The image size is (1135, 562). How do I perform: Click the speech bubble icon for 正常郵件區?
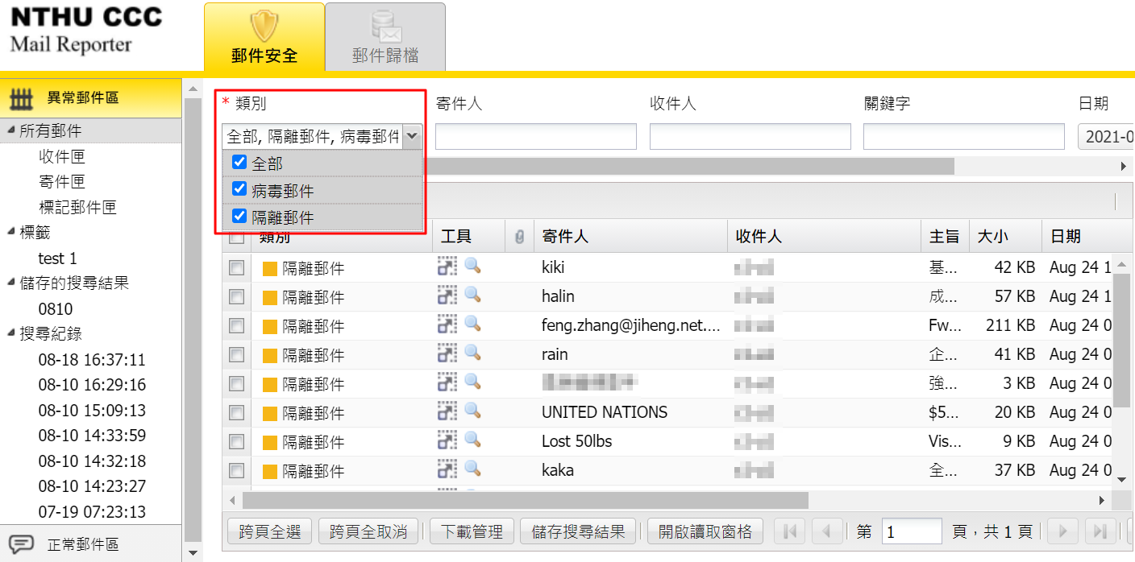pyautogui.click(x=21, y=544)
